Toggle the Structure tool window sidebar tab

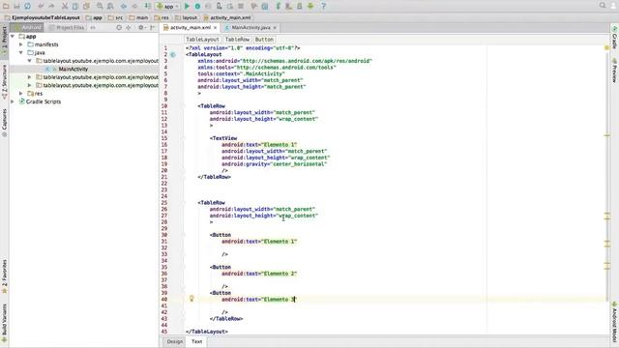4,81
